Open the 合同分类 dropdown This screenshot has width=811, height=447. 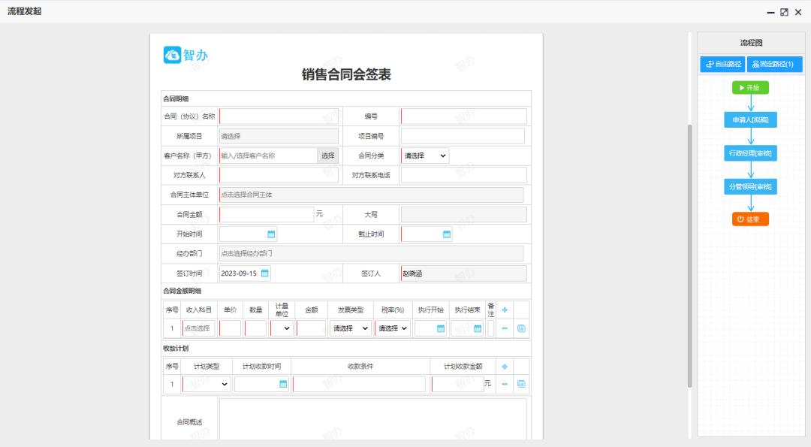tap(425, 156)
